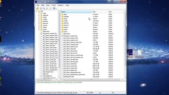
Task: Open the Help menu
Action: (67, 5)
